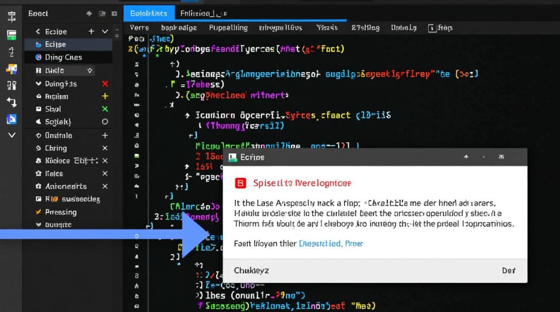
Task: Click the green panel icon in left activity bar
Action: pyautogui.click(x=12, y=35)
